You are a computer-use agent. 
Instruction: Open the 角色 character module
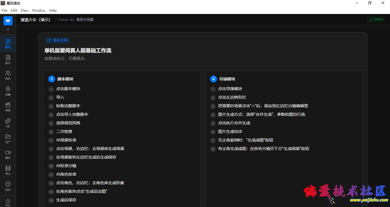click(x=8, y=75)
